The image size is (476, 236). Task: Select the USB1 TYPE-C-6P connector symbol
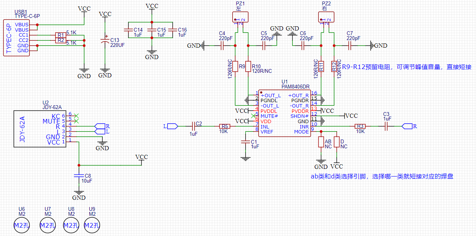click(x=17, y=37)
